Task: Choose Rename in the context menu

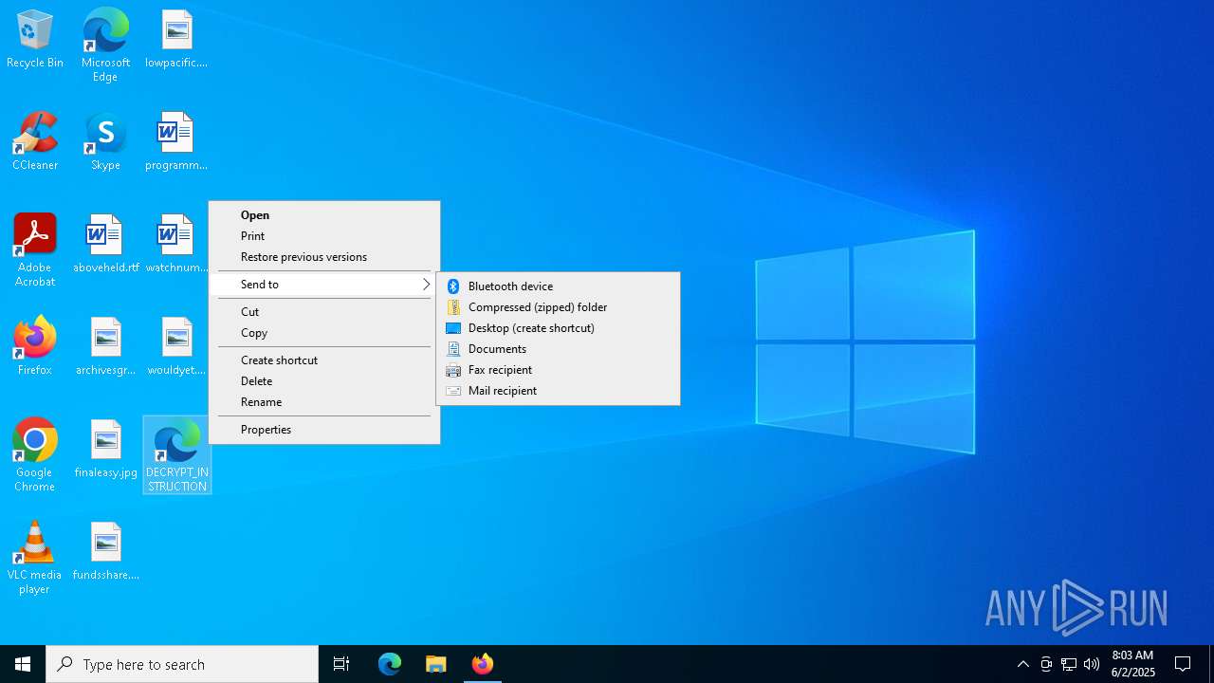Action: 324,402
